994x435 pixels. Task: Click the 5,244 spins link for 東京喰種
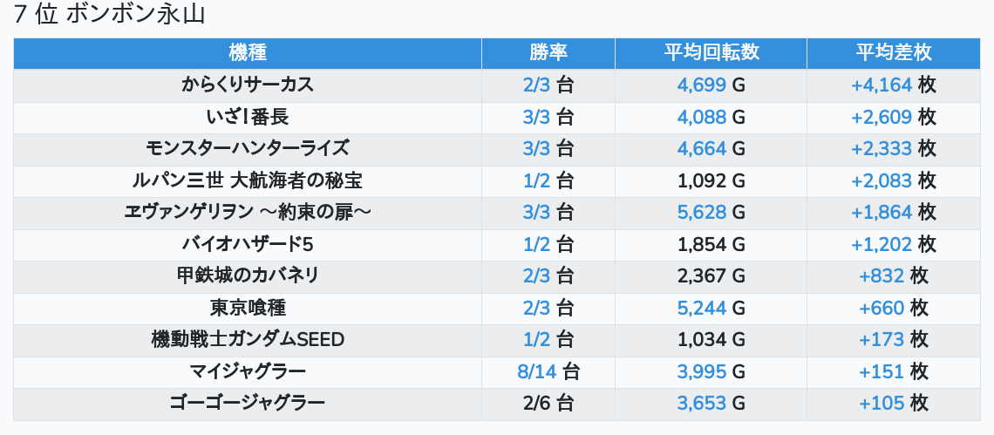(x=701, y=309)
